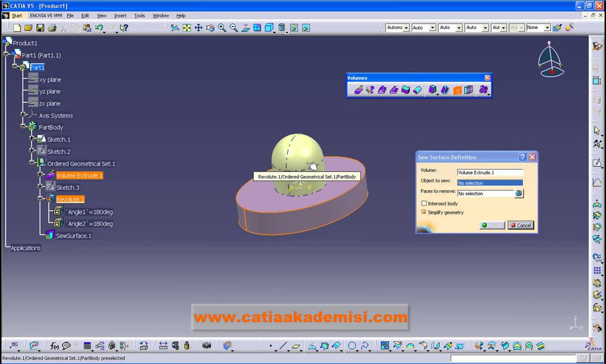Click the orange solid icon in Volumes toolbar
Screen dimensions: 606x364
coord(457,90)
